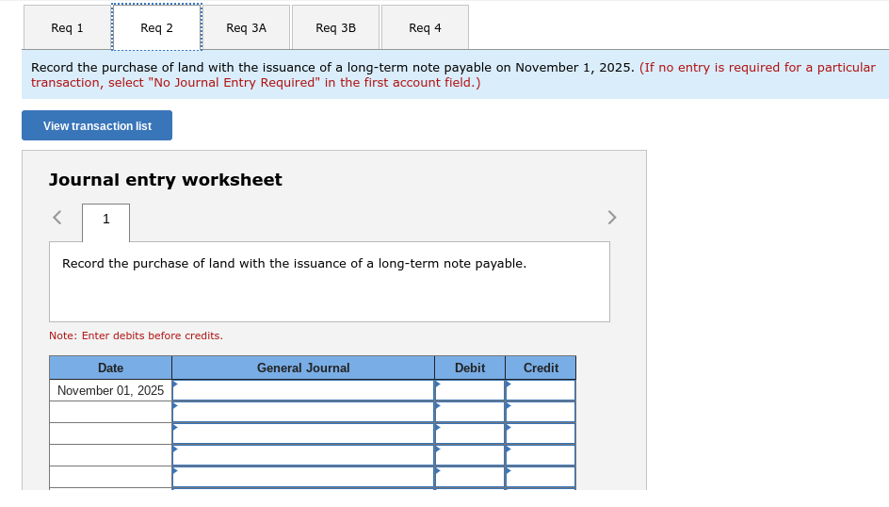Screen dimensions: 889x507
Task: Click Credit field in November 01 row
Action: [x=541, y=390]
